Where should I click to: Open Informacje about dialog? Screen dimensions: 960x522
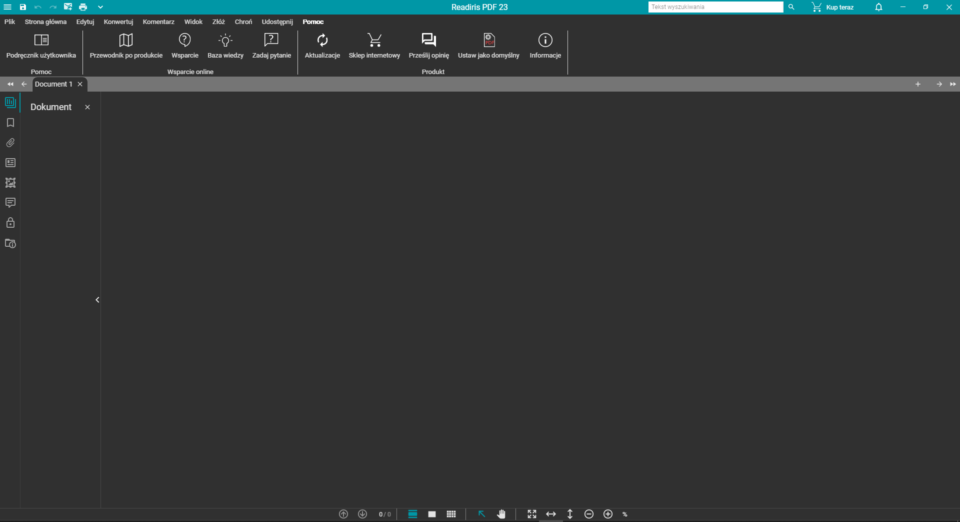pyautogui.click(x=545, y=46)
